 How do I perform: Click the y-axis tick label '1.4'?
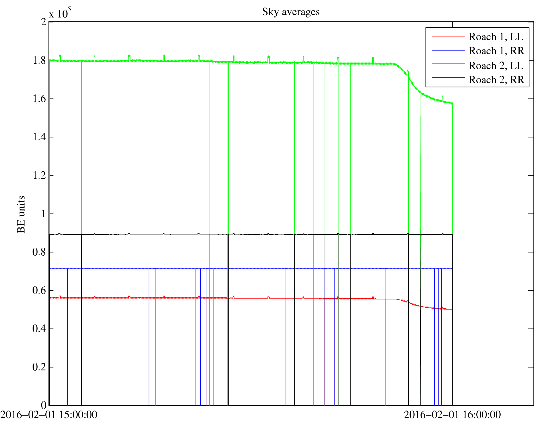(39, 137)
